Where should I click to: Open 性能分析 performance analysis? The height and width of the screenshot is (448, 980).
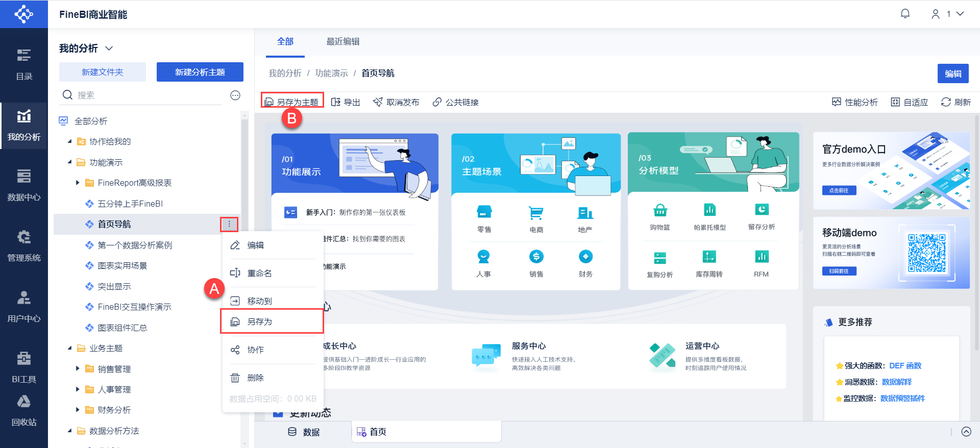855,102
